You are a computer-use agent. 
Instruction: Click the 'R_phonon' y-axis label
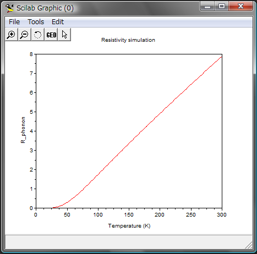[23, 130]
